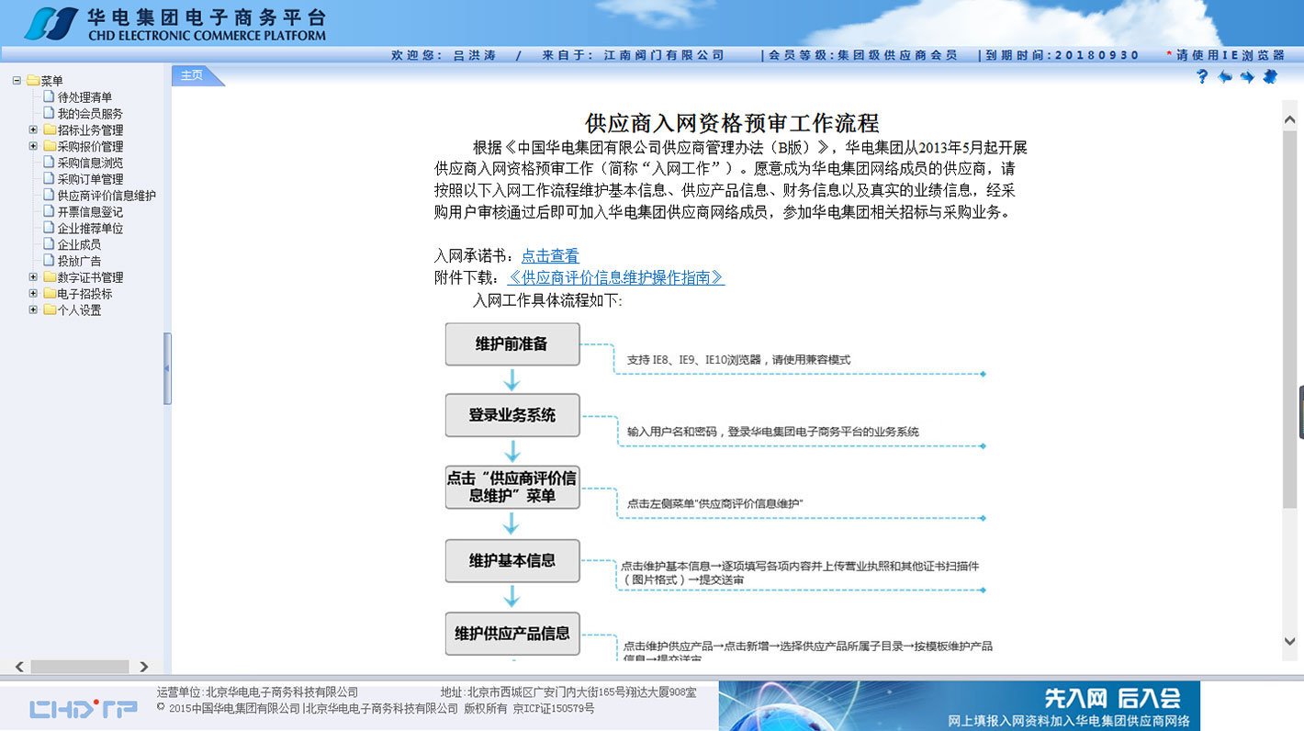Select the 招标业务管理 tree label

90,130
